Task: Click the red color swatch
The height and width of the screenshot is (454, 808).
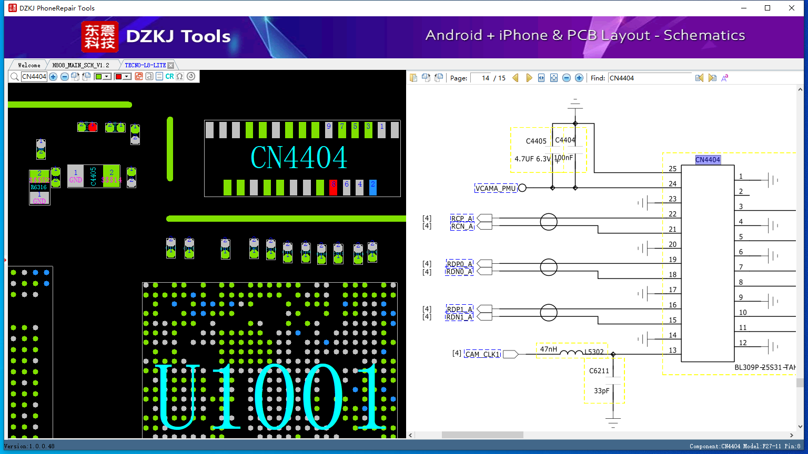Action: point(118,77)
